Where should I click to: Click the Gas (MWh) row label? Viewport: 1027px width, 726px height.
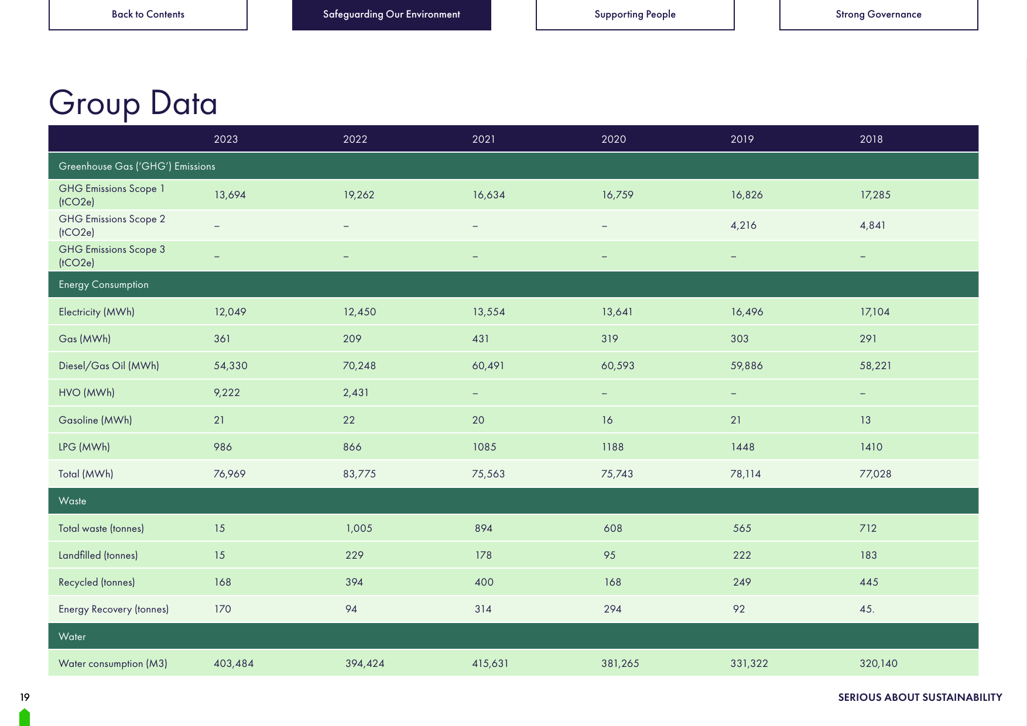(x=85, y=339)
